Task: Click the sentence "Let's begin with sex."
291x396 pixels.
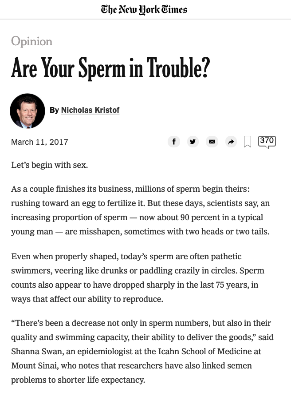Action: point(50,165)
